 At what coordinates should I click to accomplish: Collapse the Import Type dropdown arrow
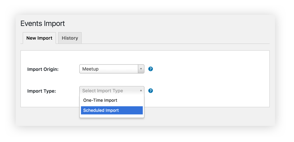(x=141, y=91)
